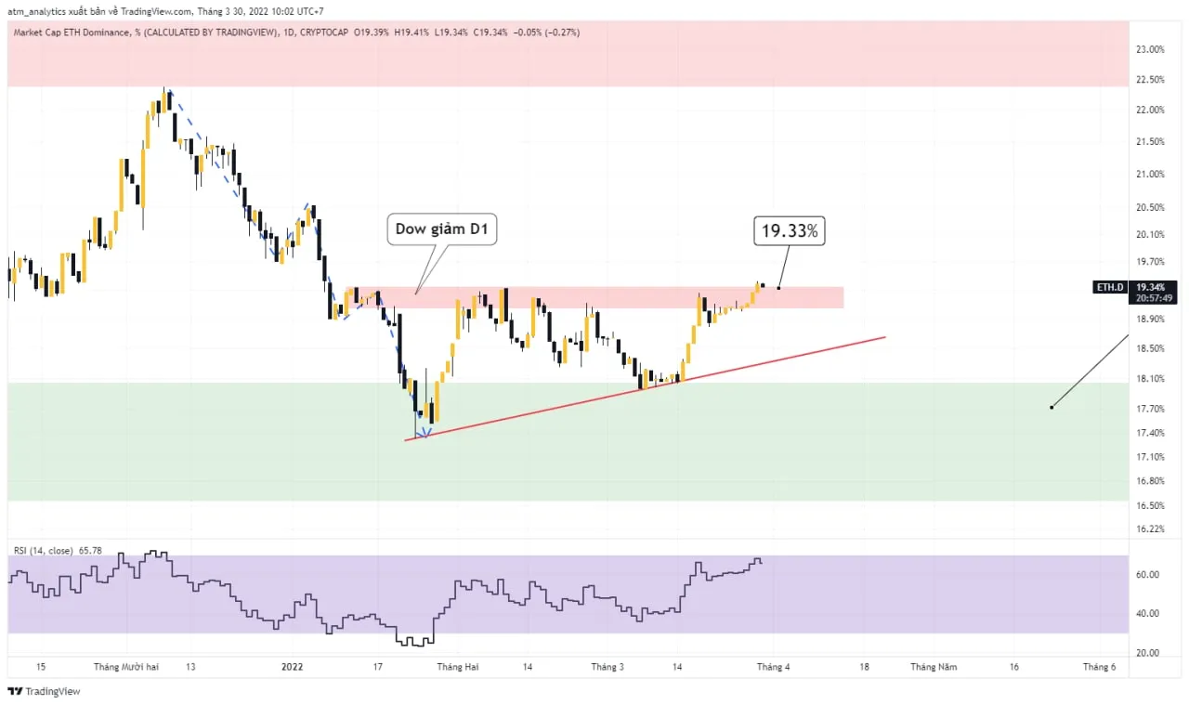Select the 'Dow giảm D1' callout annotation

point(441,228)
